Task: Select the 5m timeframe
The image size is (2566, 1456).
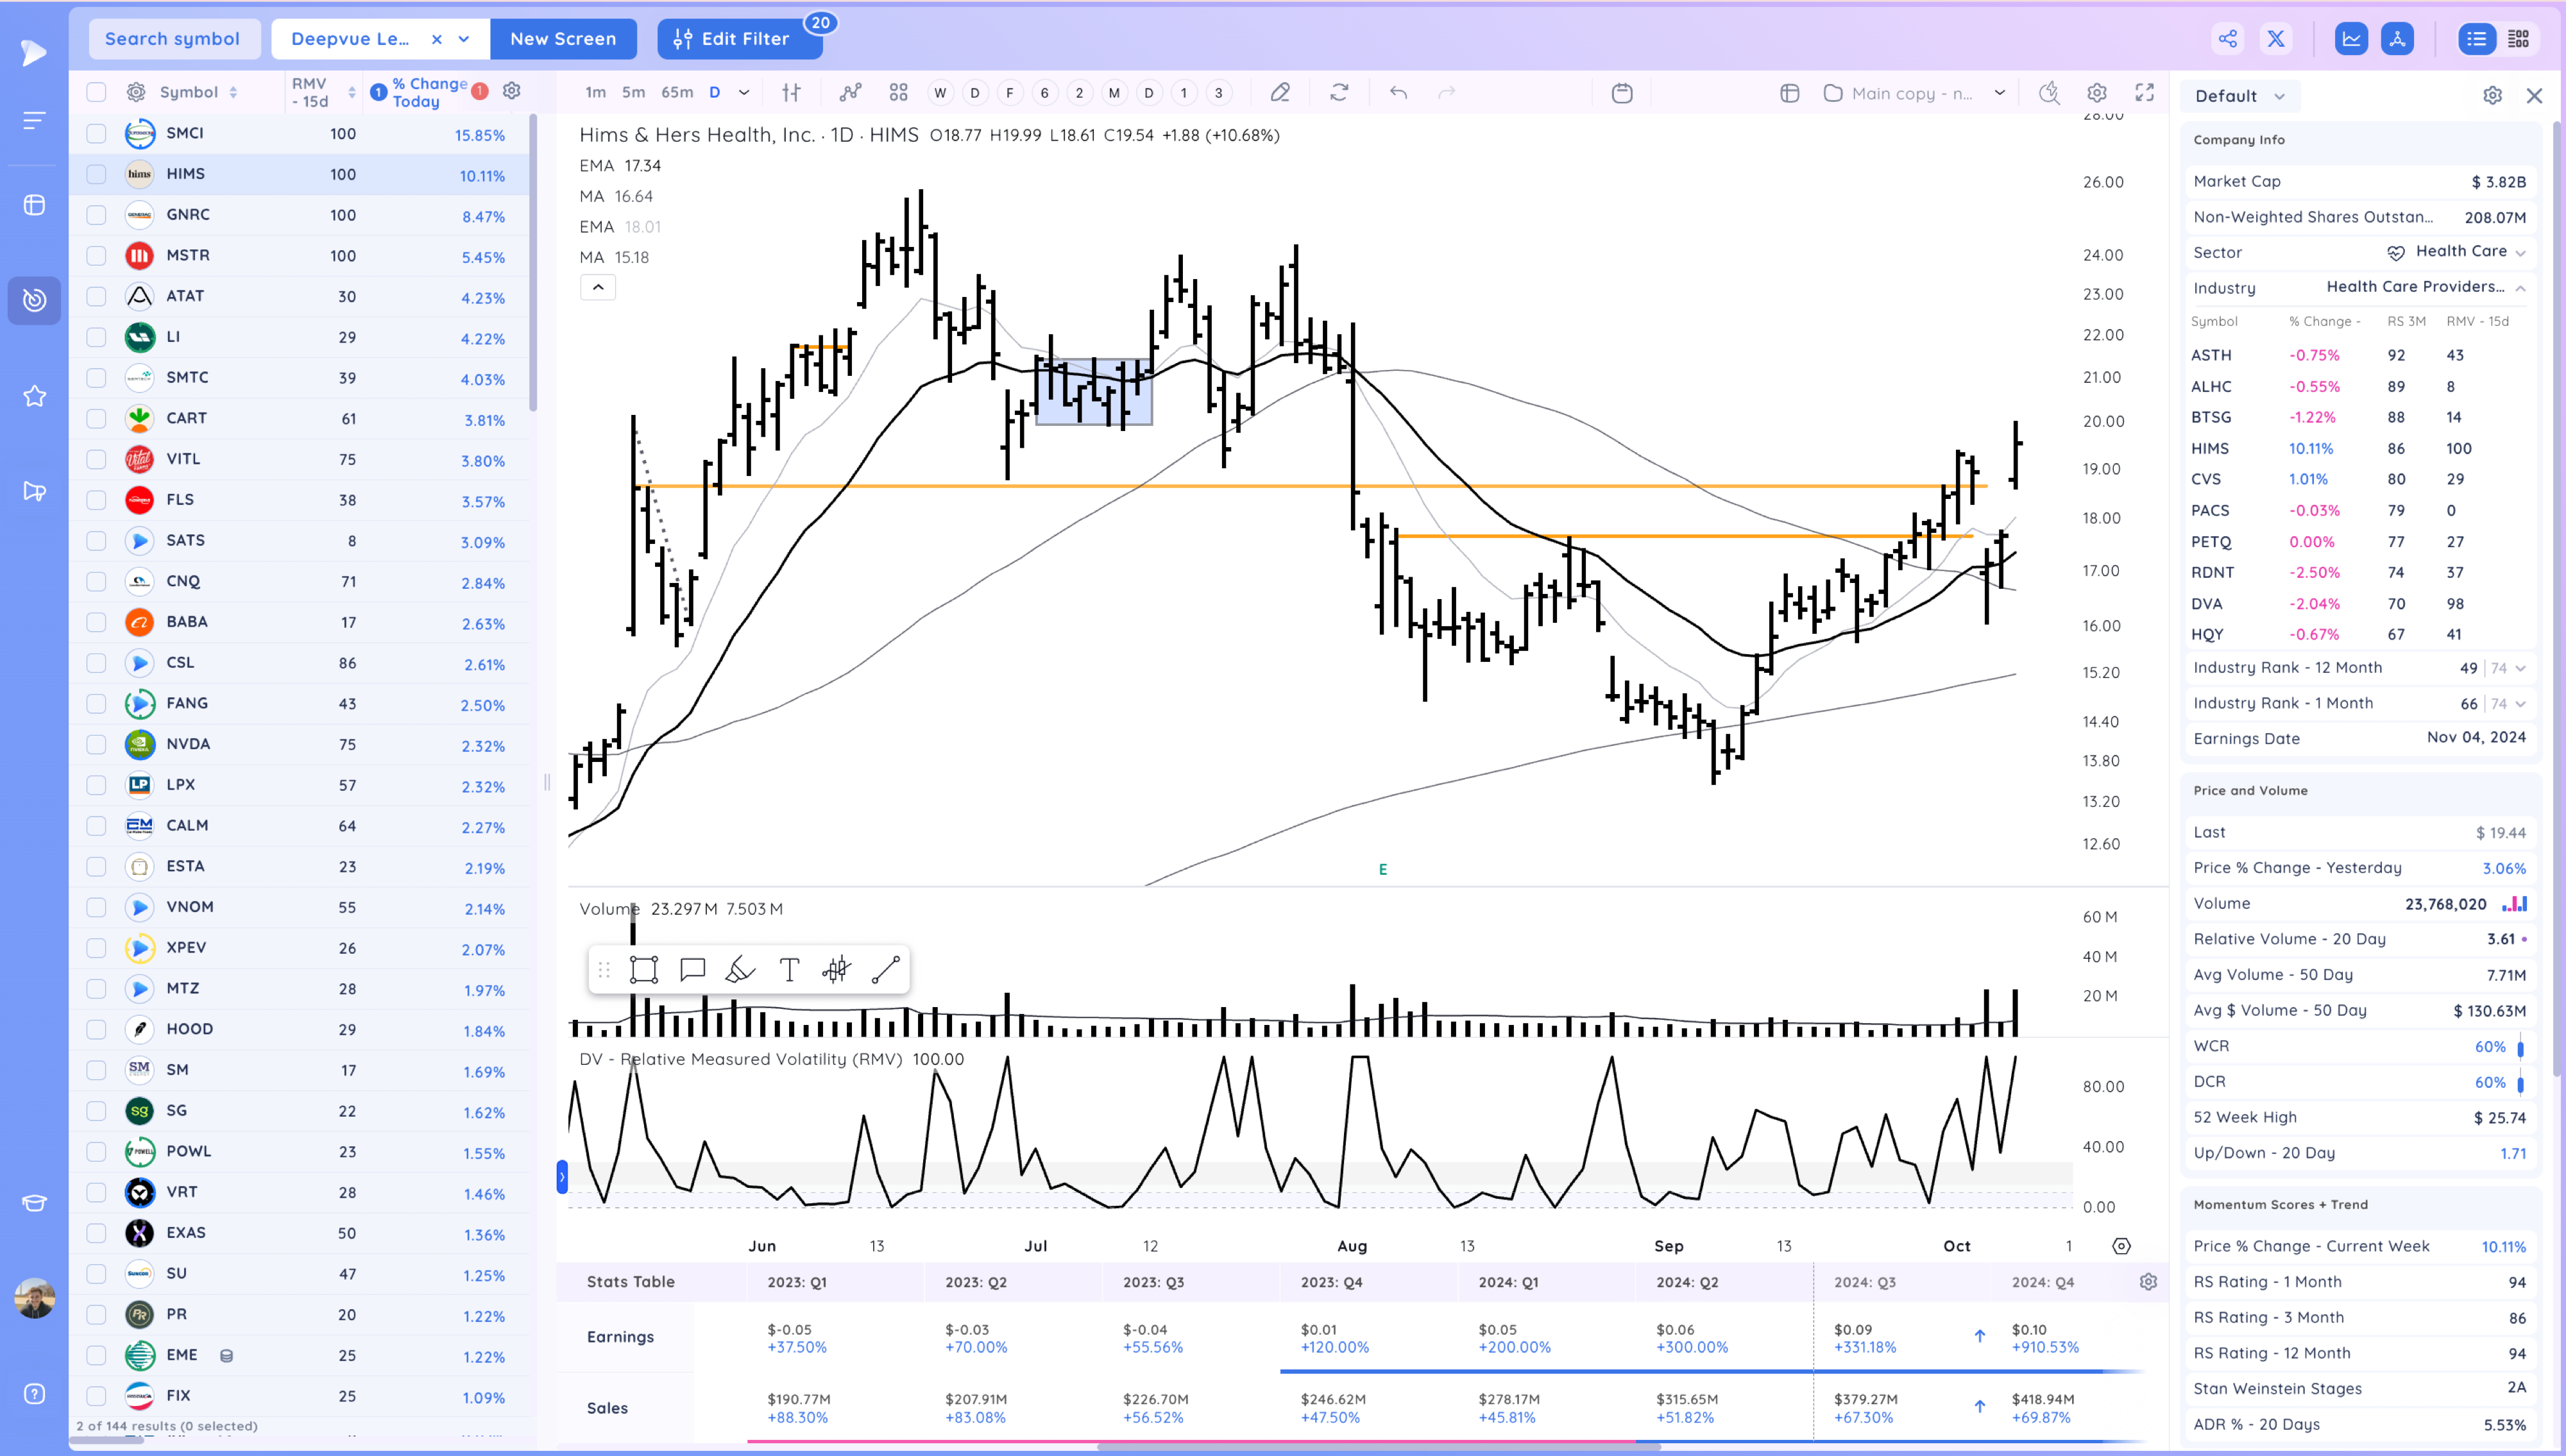Action: click(633, 92)
